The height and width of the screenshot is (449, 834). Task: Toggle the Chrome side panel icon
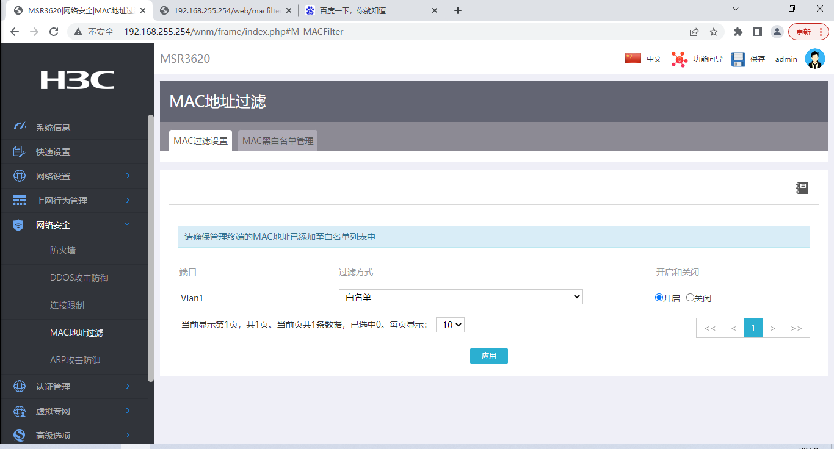click(x=758, y=32)
